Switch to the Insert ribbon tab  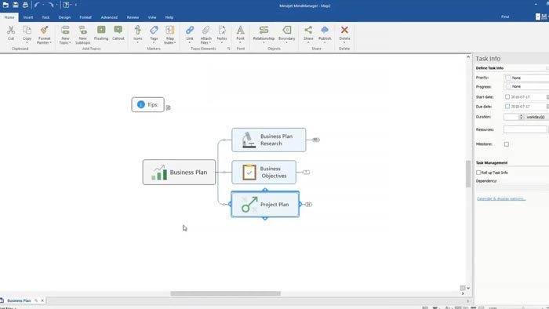[x=28, y=17]
